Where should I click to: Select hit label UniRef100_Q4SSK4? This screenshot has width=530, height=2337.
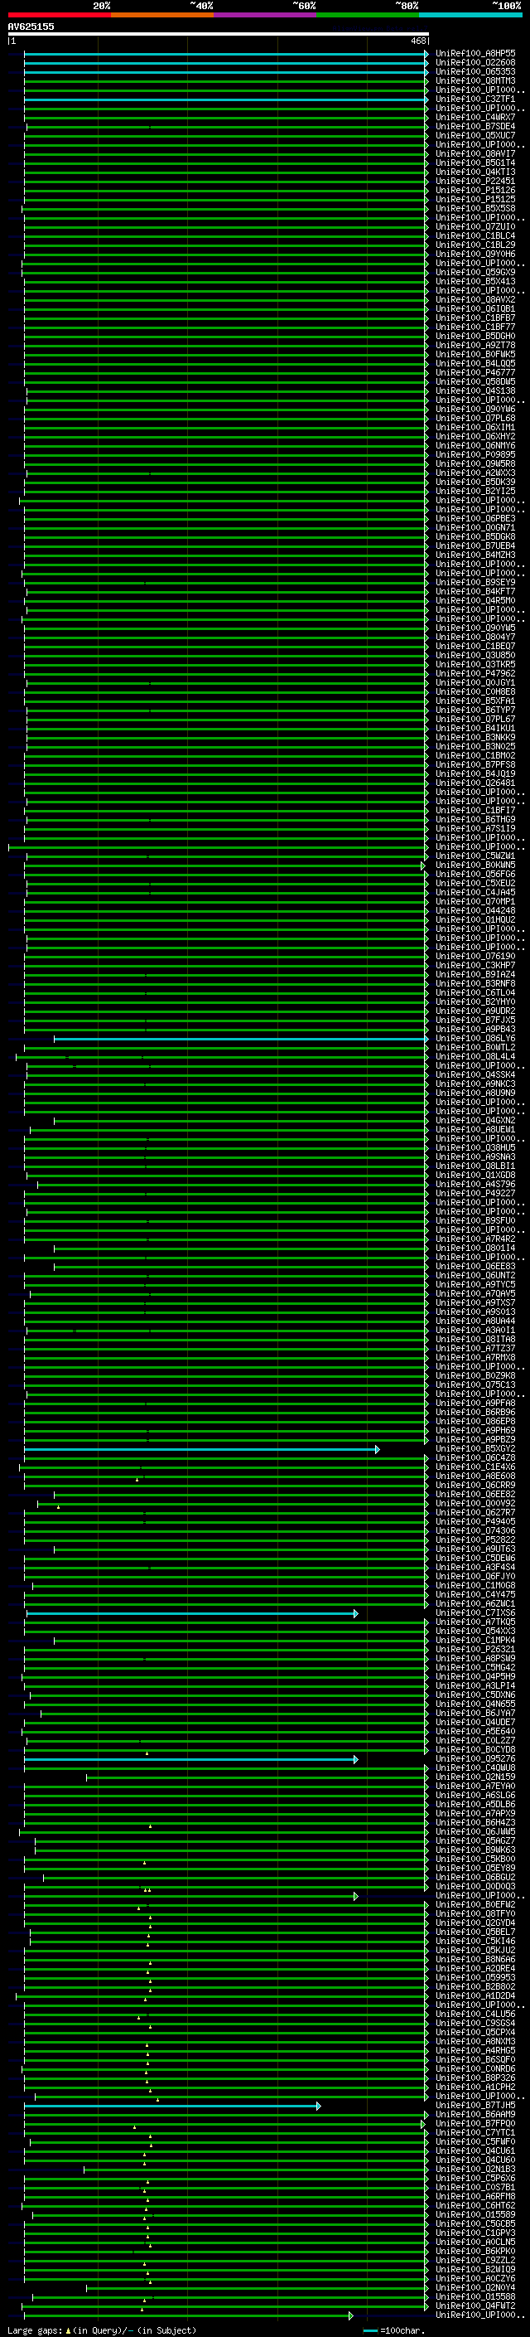point(475,1075)
